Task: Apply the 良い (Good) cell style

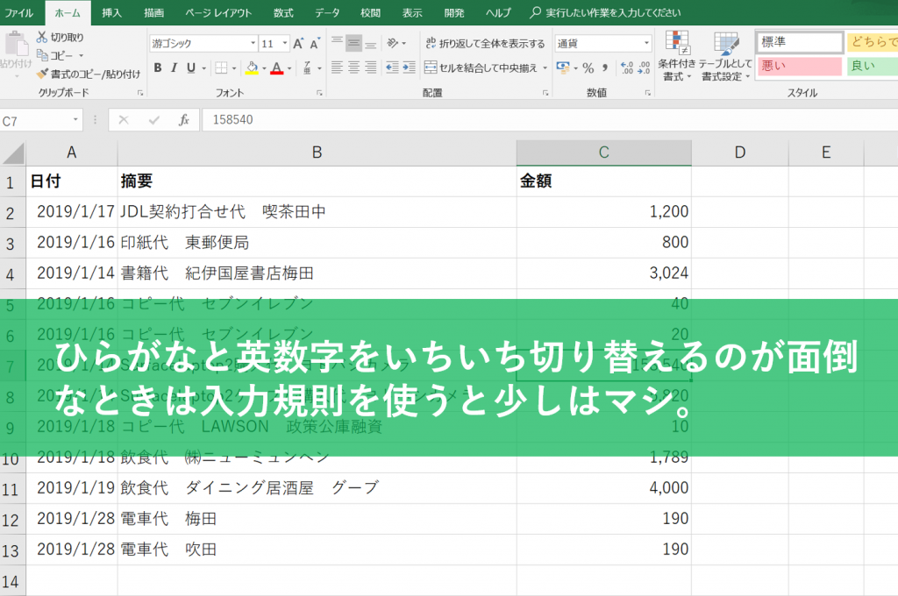Action: click(872, 67)
